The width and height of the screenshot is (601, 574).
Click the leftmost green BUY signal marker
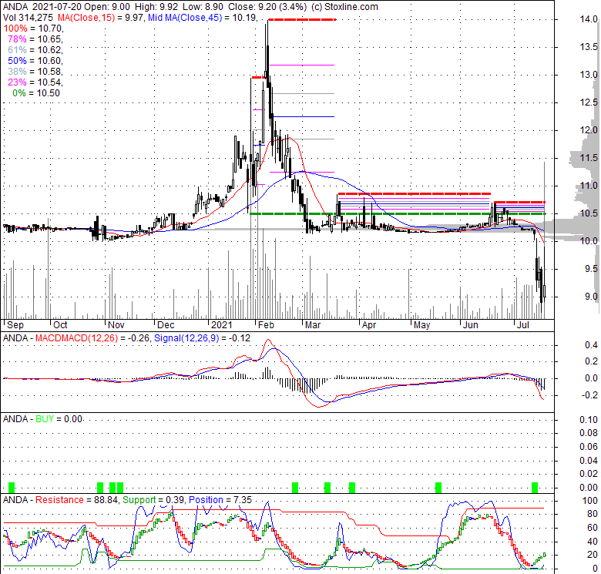(12, 487)
